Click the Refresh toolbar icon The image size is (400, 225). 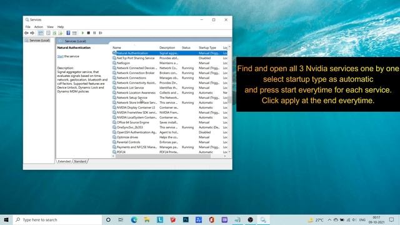[54, 33]
